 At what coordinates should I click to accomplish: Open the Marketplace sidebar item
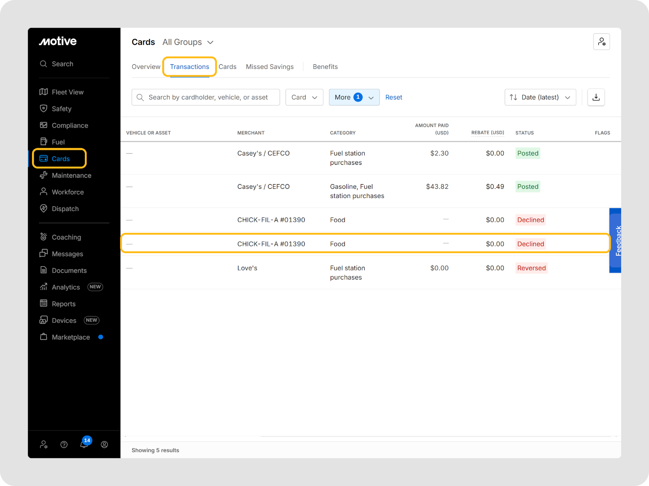pyautogui.click(x=71, y=337)
